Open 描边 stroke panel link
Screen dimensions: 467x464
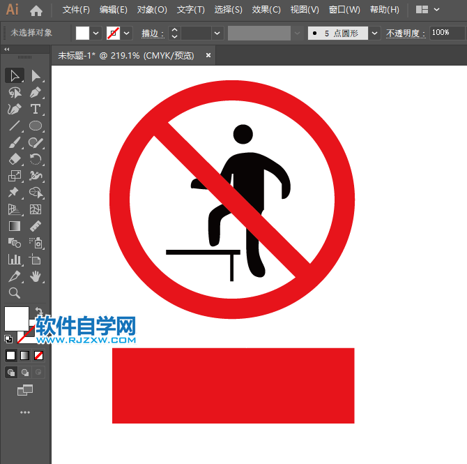[x=153, y=33]
